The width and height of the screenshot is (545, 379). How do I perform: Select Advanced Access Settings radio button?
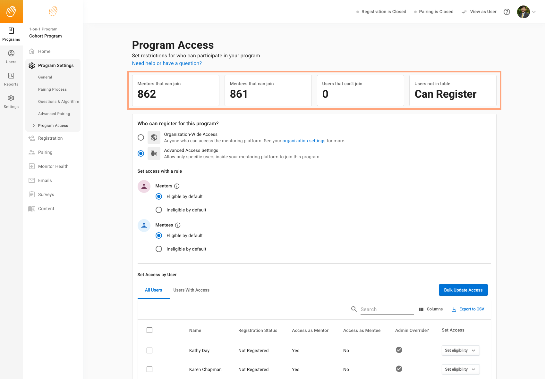[x=141, y=153]
